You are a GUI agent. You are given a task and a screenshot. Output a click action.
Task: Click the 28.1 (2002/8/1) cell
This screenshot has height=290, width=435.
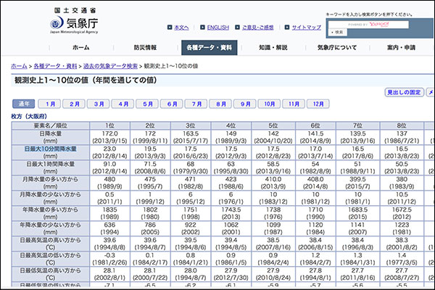[109, 274]
